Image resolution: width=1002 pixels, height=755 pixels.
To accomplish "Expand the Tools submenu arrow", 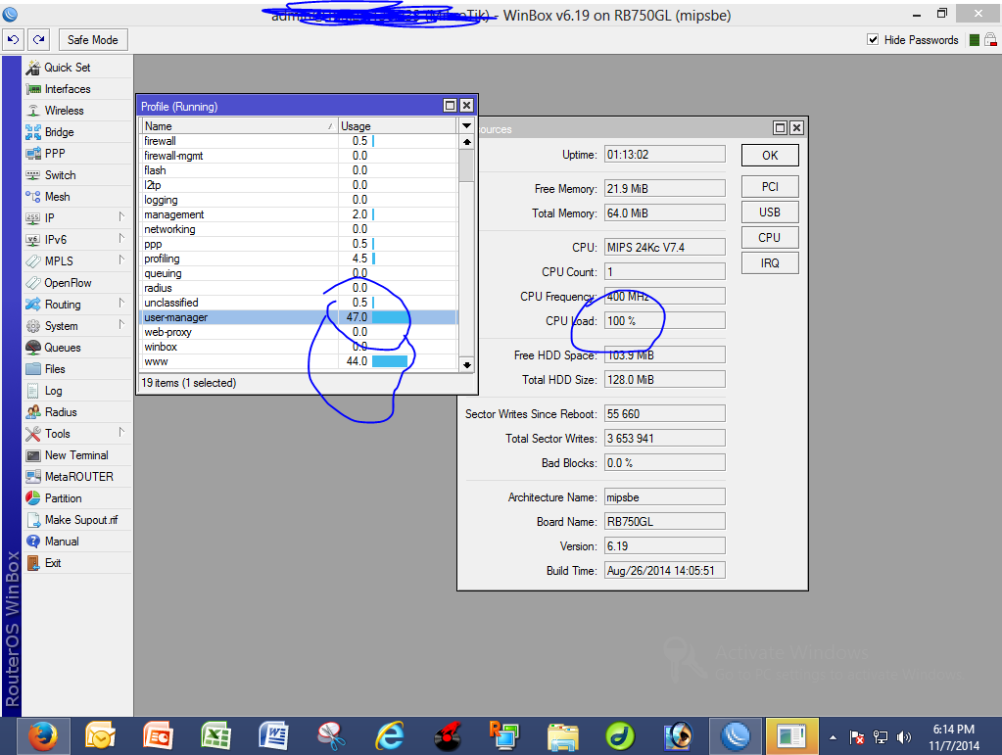I will [121, 433].
